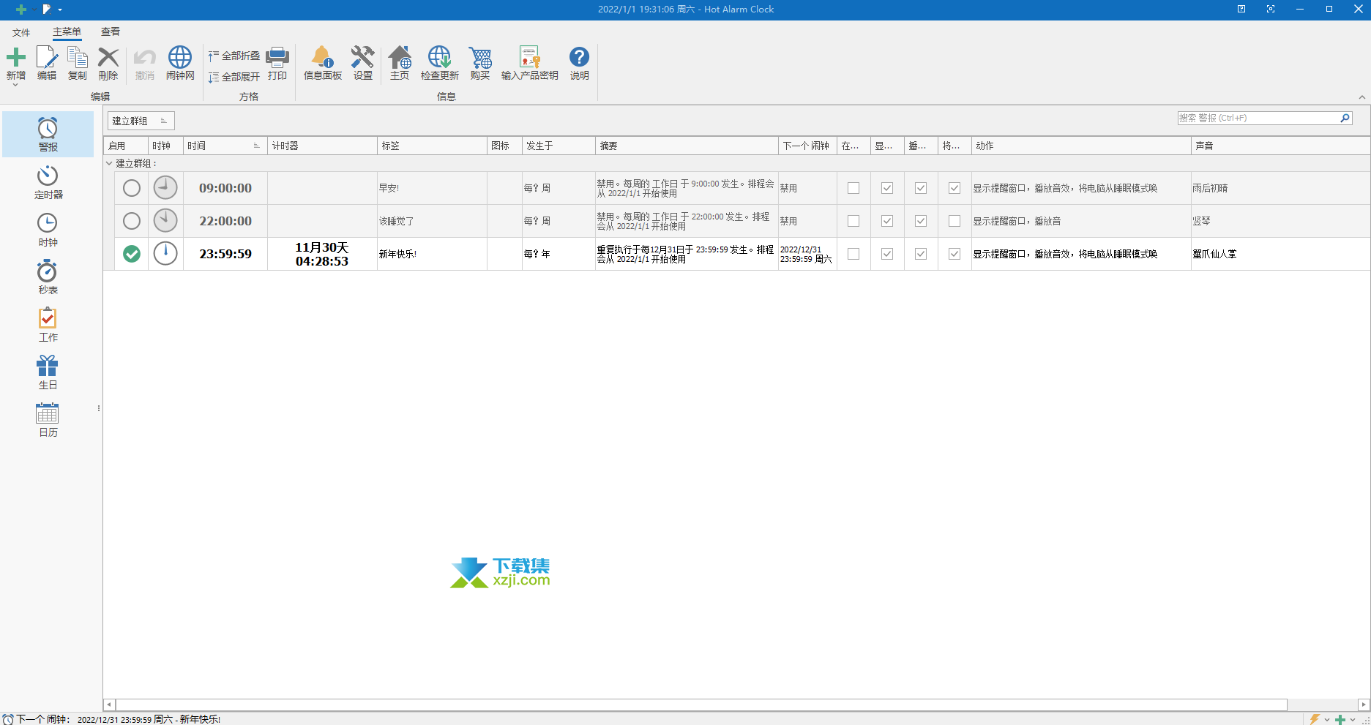
Task: Click the 下一个 闹钟 status bar entry
Action: [x=111, y=719]
